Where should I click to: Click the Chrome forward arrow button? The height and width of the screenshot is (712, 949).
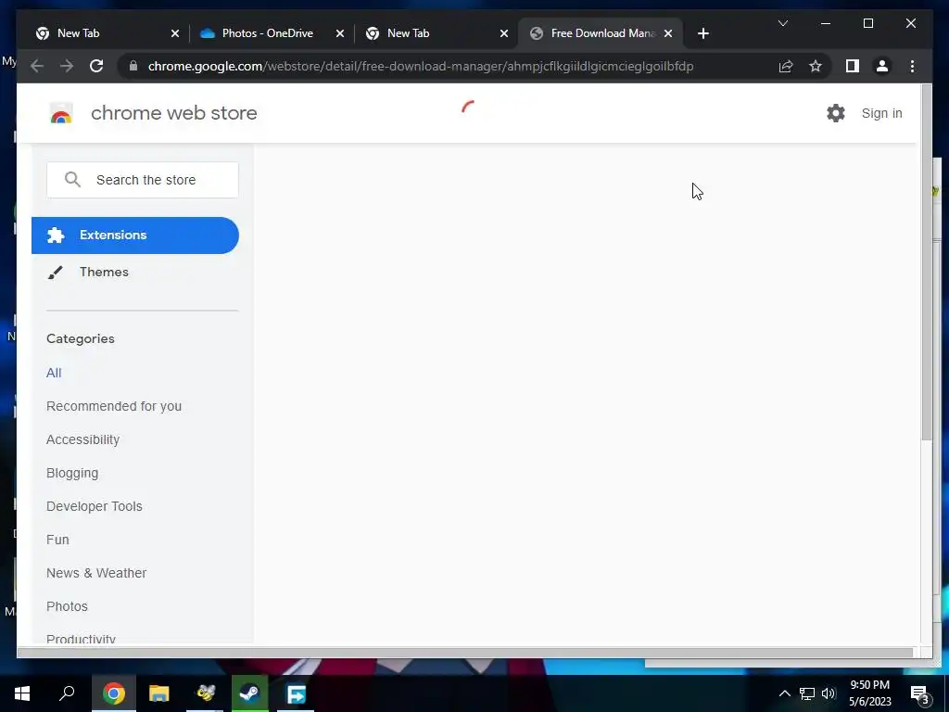pos(67,66)
